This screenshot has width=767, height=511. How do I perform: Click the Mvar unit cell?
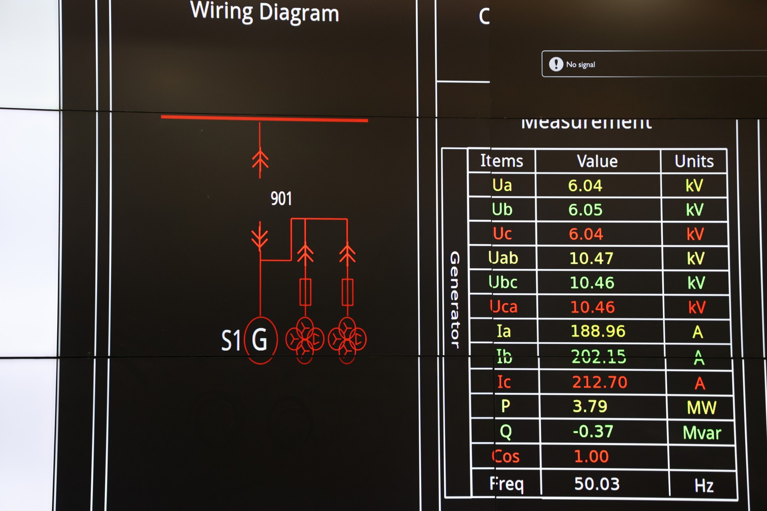702,433
